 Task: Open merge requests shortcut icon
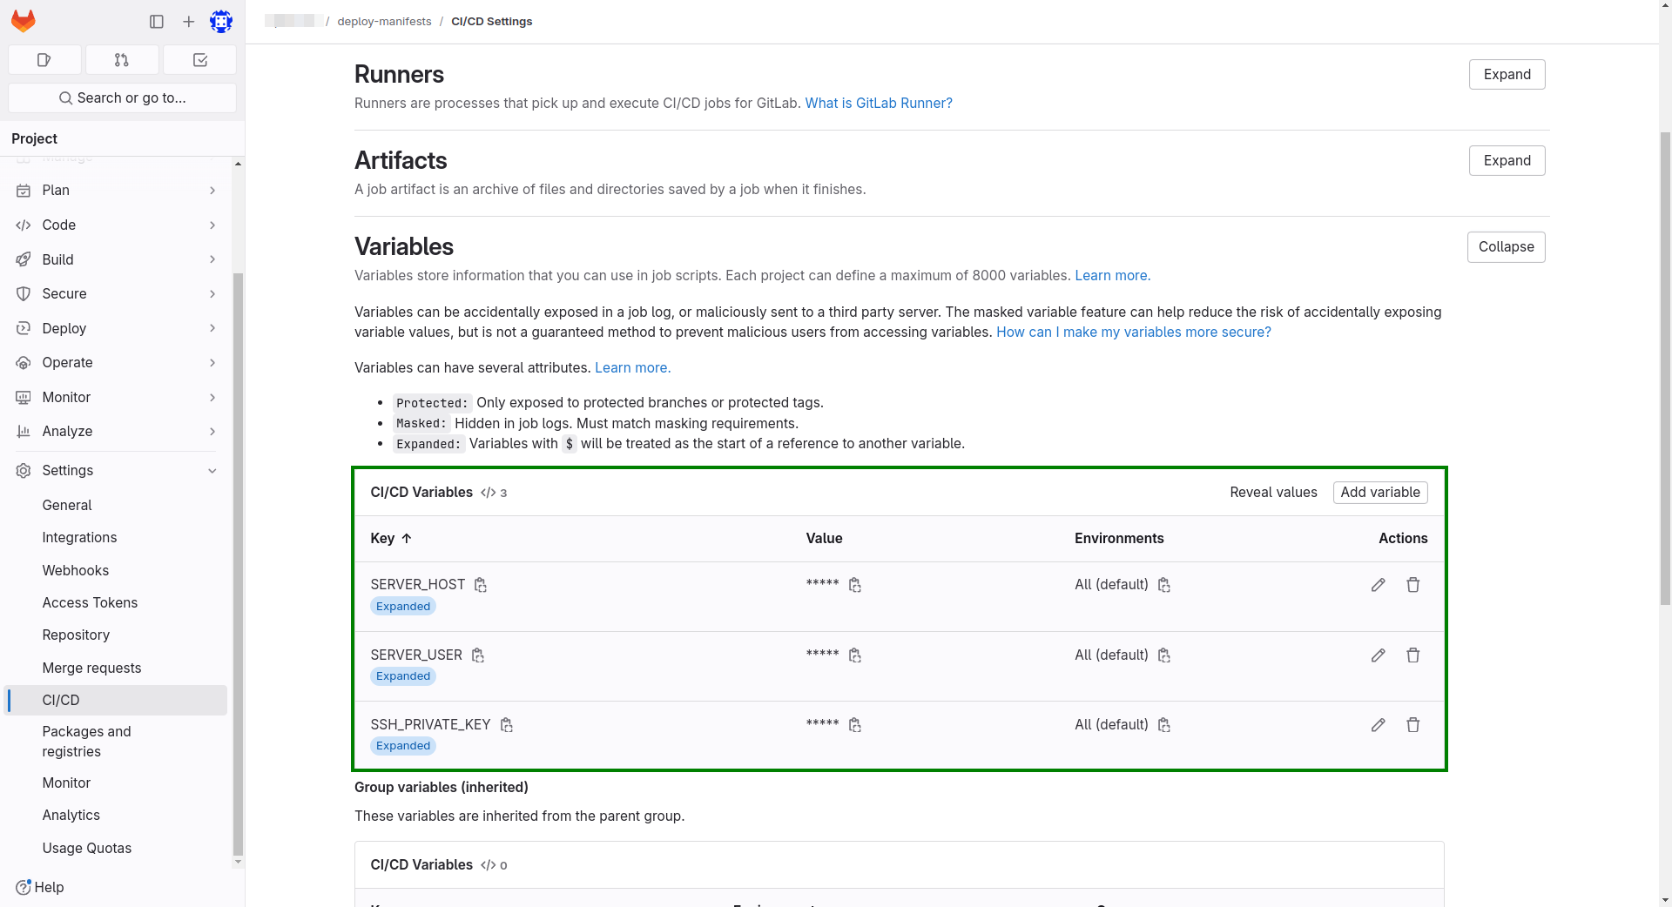(x=122, y=60)
